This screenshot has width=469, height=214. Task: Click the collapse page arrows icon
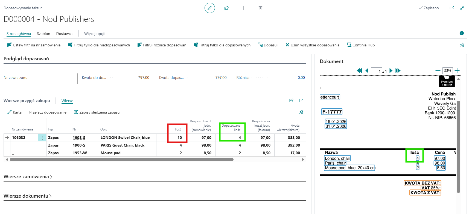(462, 8)
